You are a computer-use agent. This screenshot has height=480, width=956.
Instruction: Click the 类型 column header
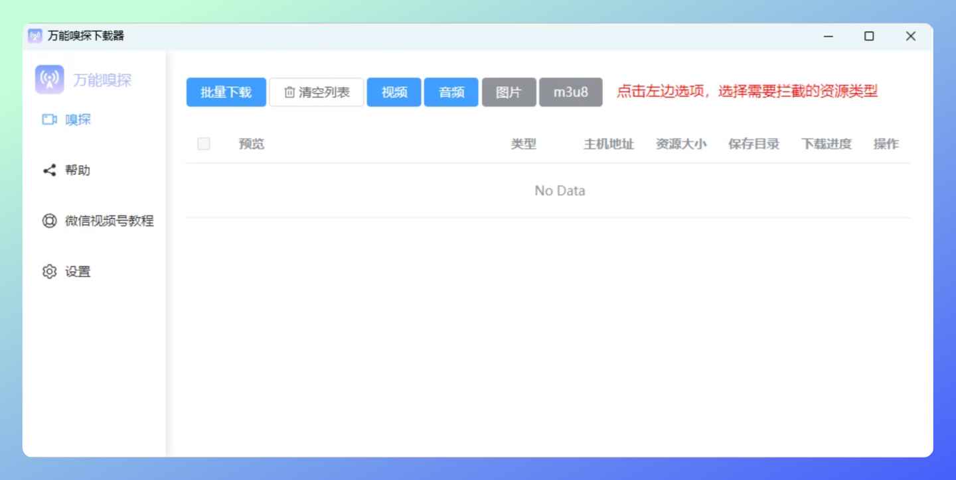pyautogui.click(x=523, y=144)
